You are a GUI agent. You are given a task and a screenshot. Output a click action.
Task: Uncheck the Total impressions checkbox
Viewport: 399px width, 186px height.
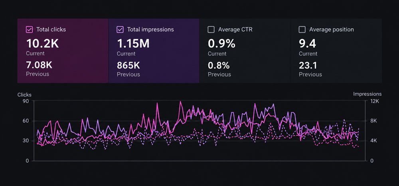[120, 30]
